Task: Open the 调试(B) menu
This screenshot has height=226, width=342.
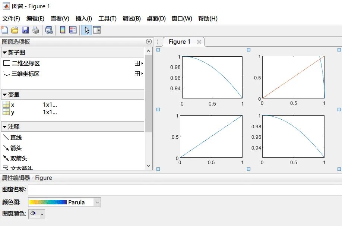Action: click(132, 19)
